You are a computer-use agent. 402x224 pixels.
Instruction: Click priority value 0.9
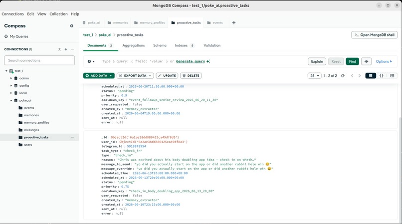tap(124, 95)
